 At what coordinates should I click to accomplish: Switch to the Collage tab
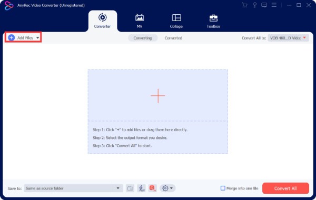(176, 21)
